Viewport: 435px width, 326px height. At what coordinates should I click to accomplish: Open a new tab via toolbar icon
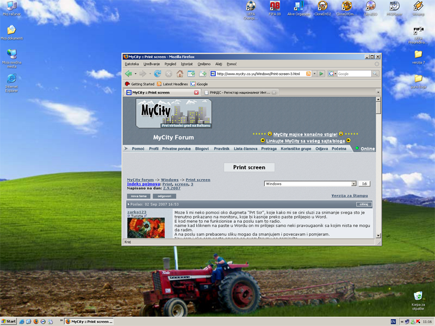click(203, 74)
